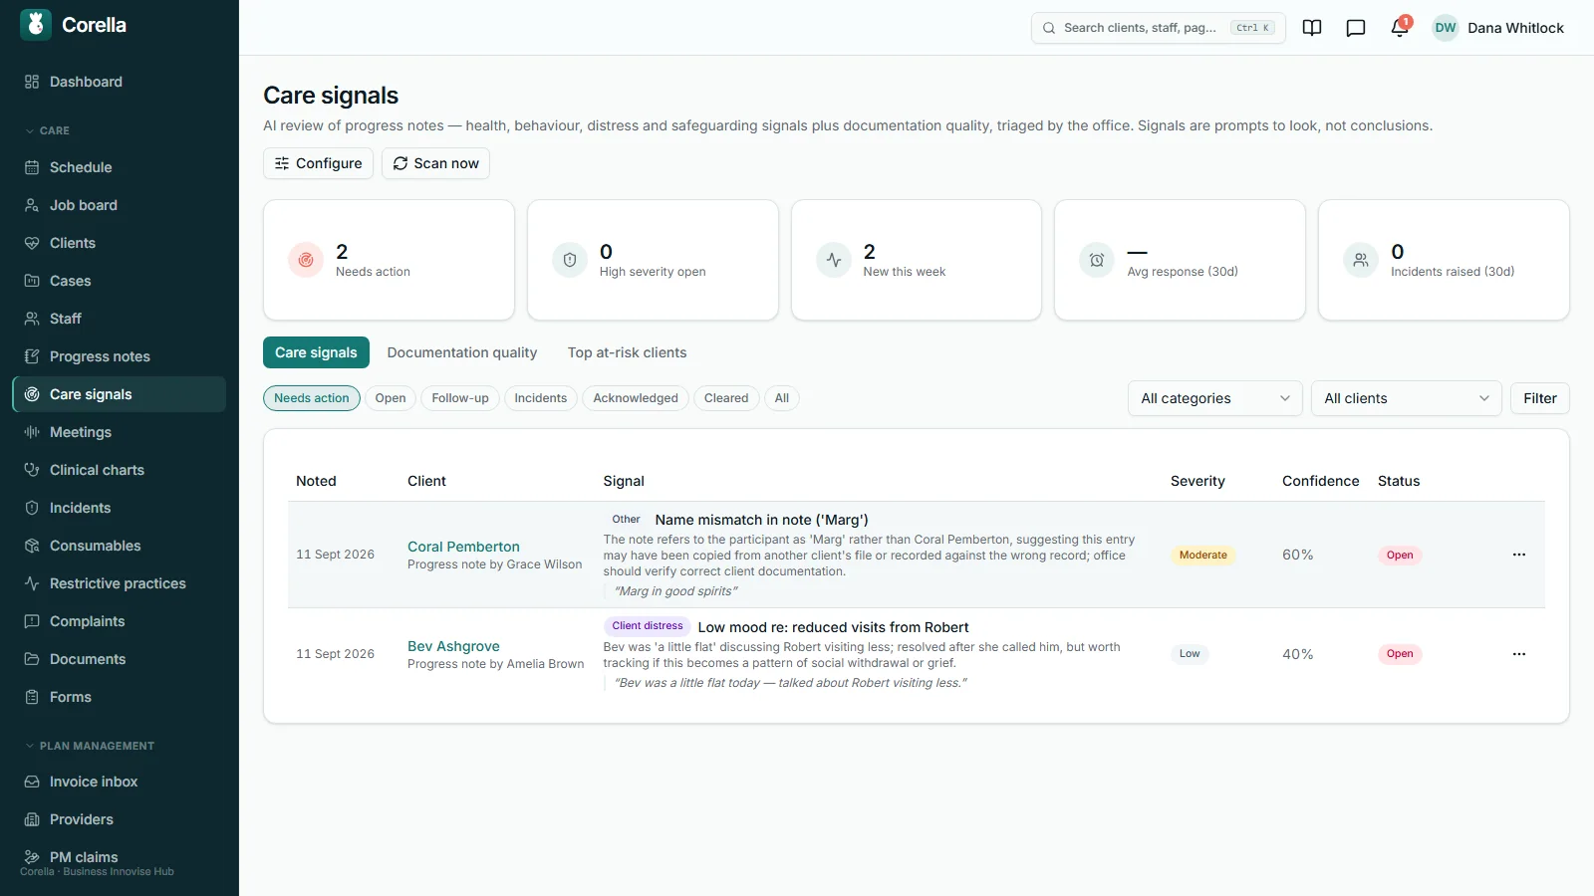Select the Needs action filter chip
1594x896 pixels.
pyautogui.click(x=312, y=398)
